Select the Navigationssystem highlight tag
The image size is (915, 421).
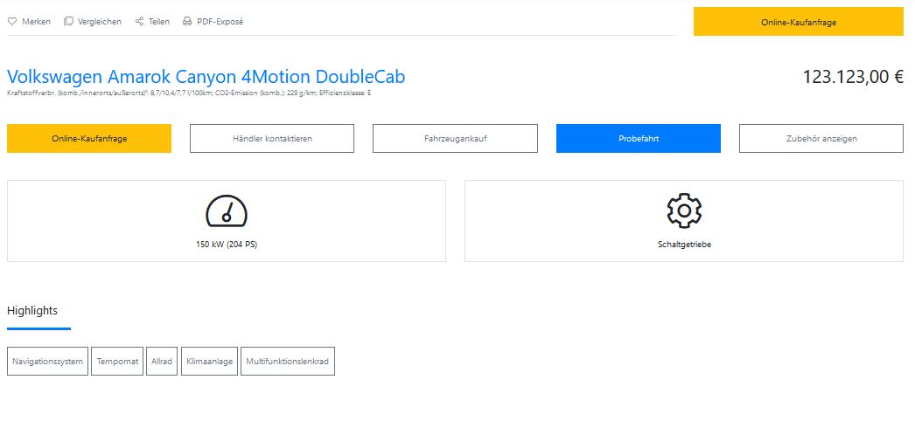(x=47, y=362)
